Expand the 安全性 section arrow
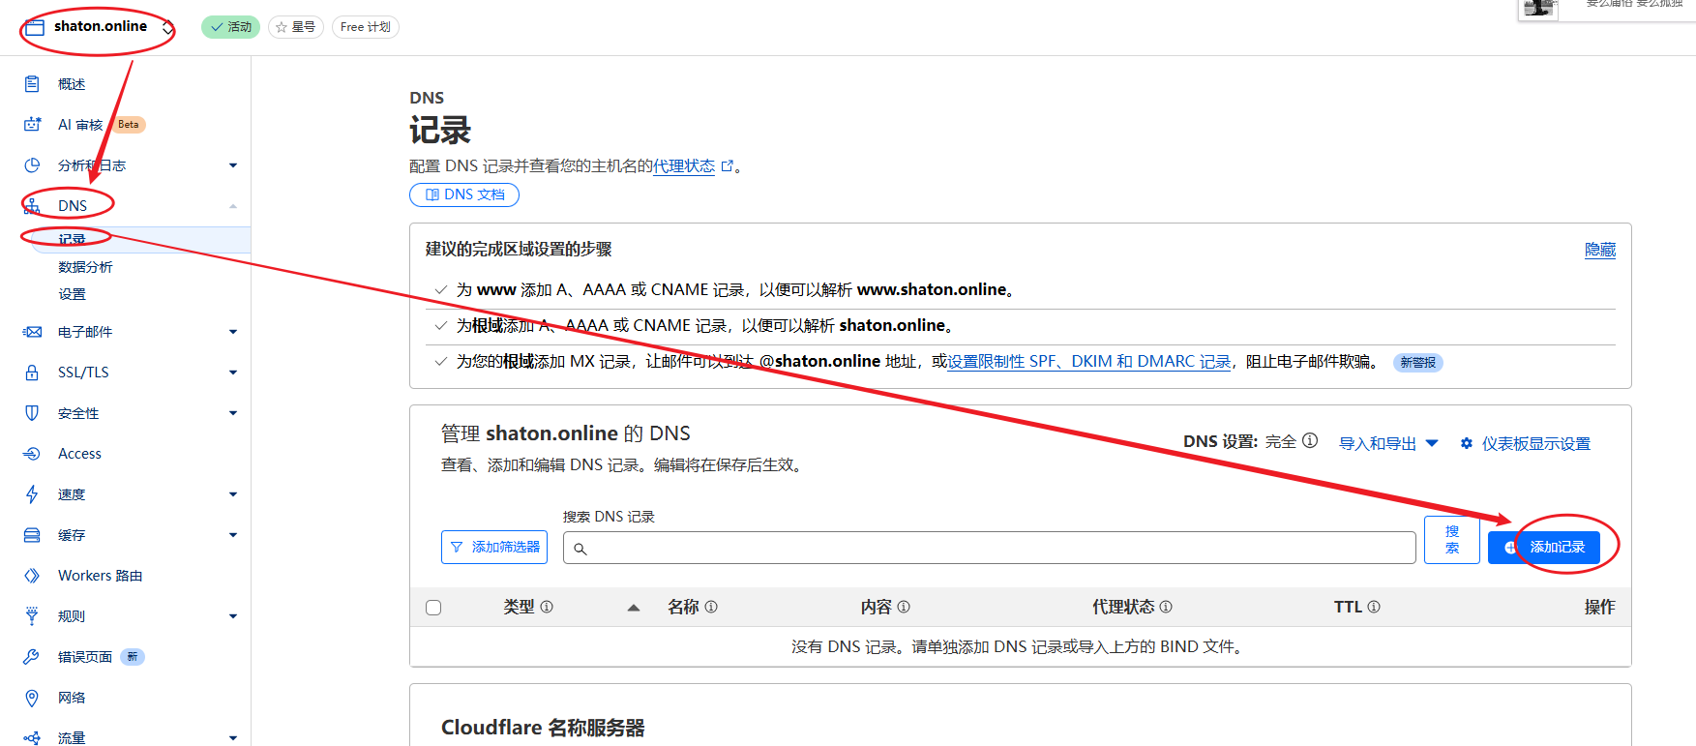 click(233, 413)
